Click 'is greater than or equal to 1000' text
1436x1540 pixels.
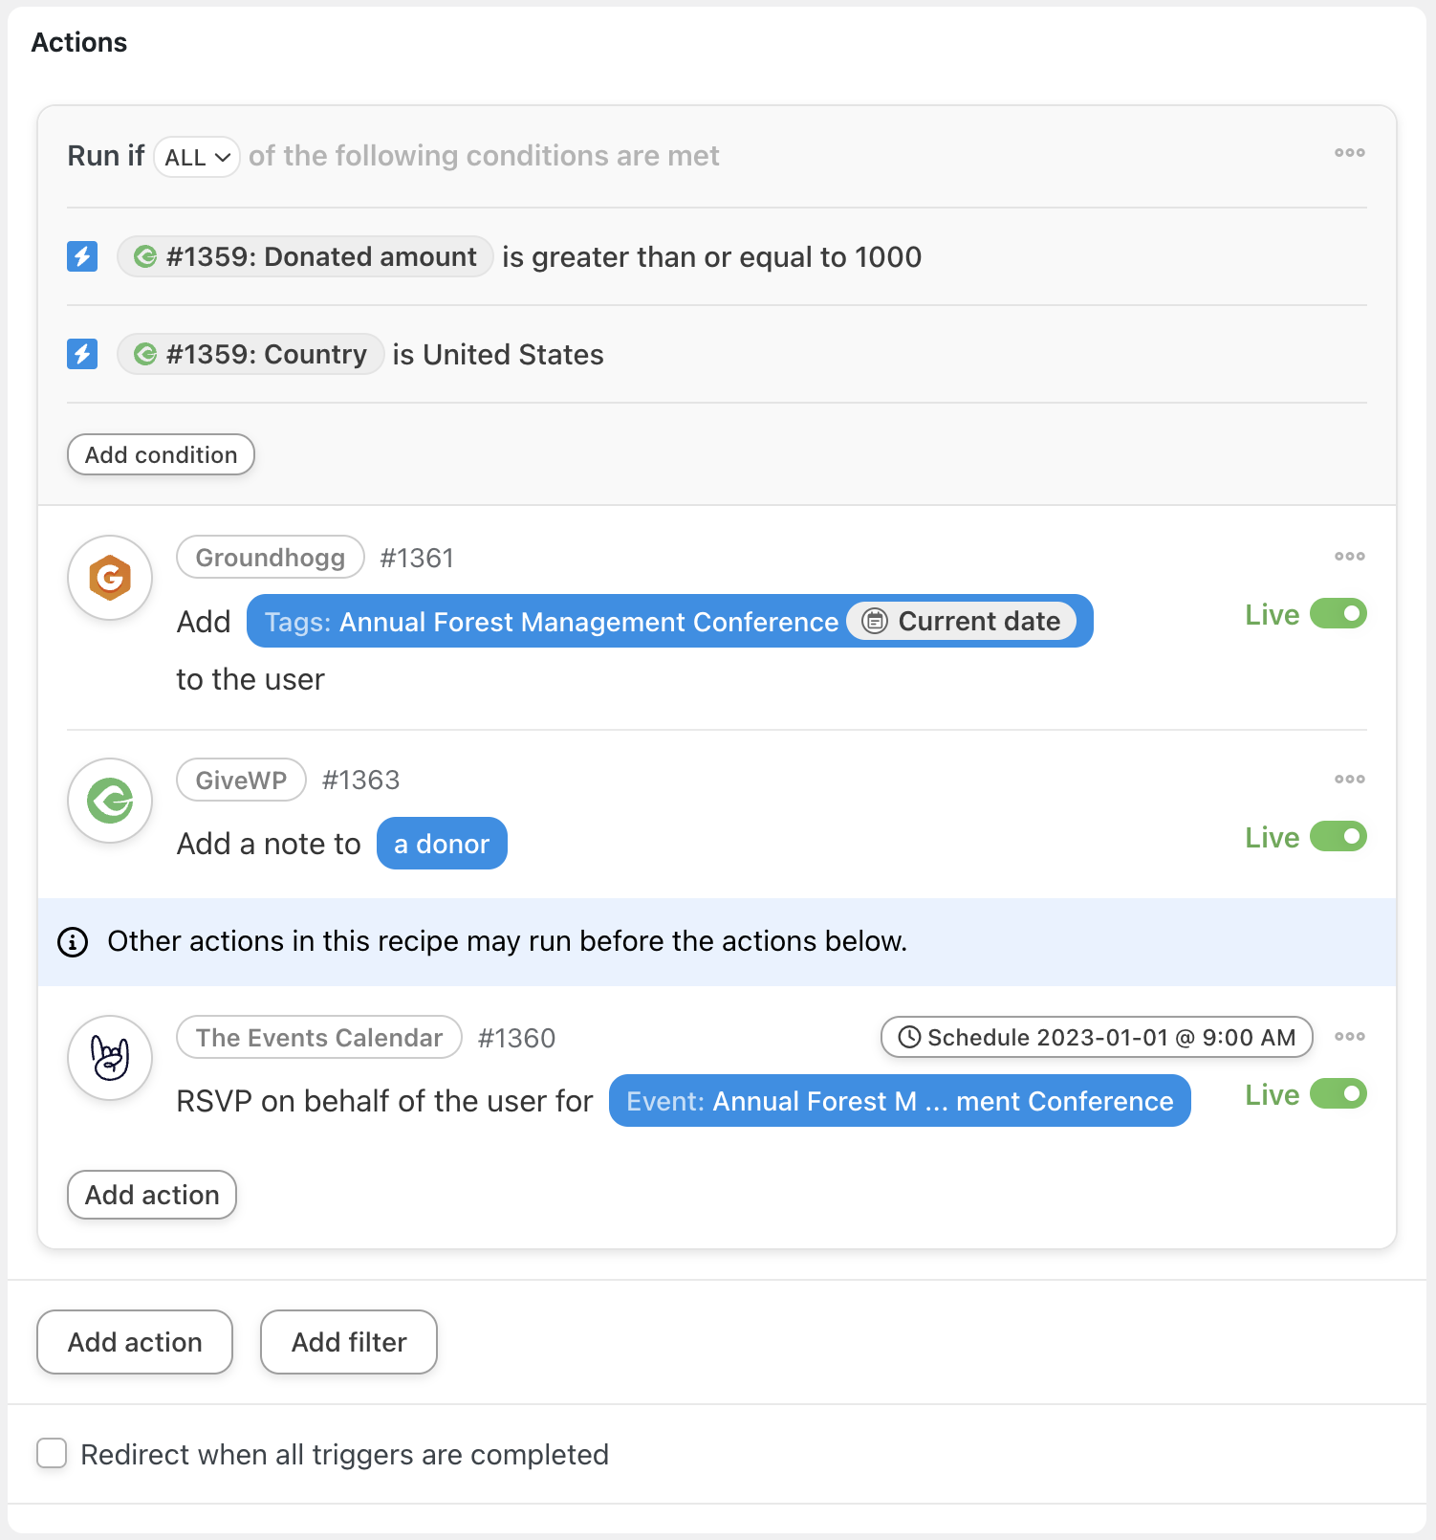pos(712,257)
